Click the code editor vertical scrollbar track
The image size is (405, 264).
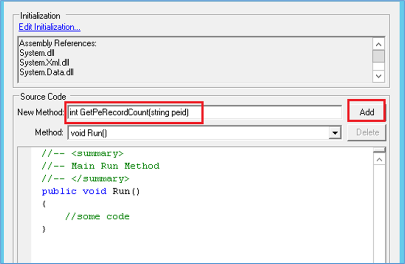(x=379, y=213)
